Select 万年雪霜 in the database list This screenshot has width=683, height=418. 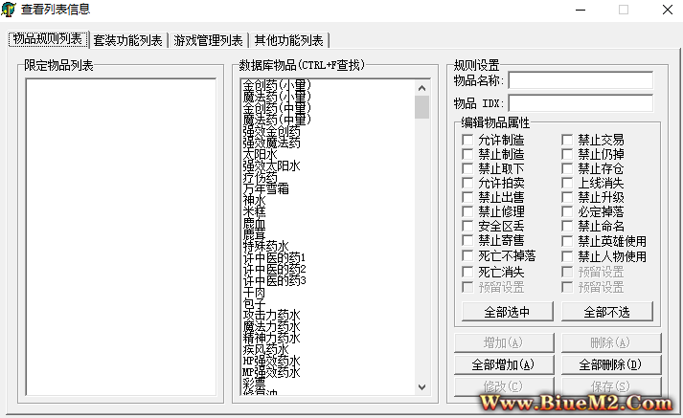click(265, 188)
